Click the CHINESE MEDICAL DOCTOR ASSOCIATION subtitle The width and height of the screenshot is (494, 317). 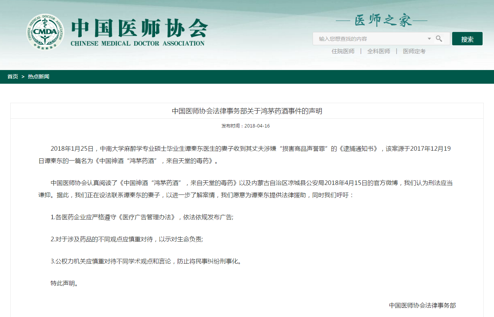pos(138,43)
